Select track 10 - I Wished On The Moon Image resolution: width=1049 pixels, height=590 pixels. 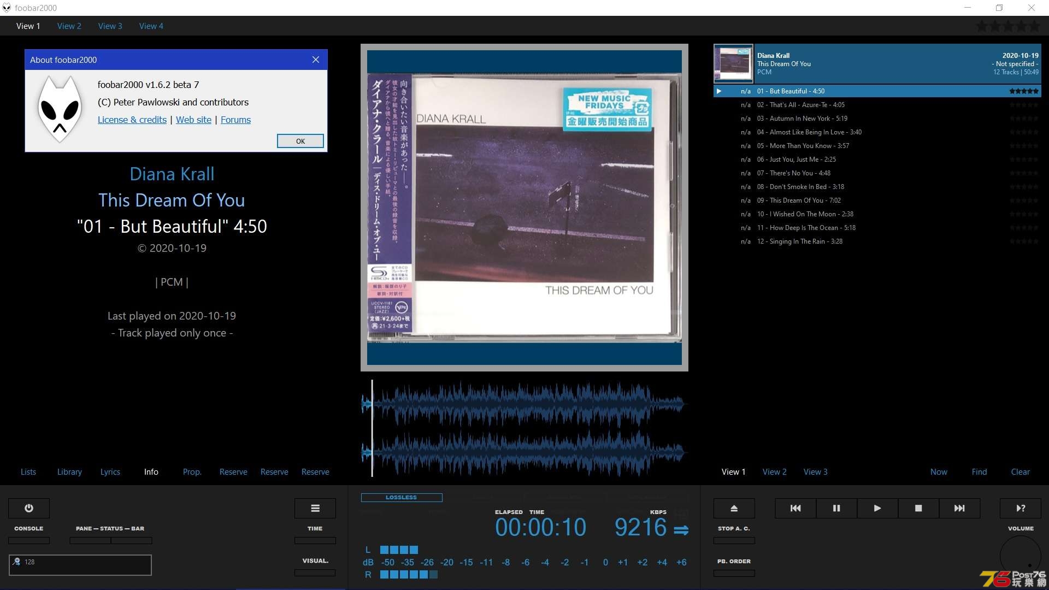[x=877, y=214]
